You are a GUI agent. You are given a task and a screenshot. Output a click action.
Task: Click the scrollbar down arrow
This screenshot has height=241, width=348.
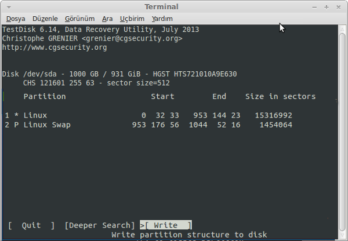pyautogui.click(x=342, y=235)
